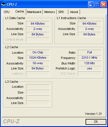Click the Prefetch Logic label
108x127 pixels.
65,68
